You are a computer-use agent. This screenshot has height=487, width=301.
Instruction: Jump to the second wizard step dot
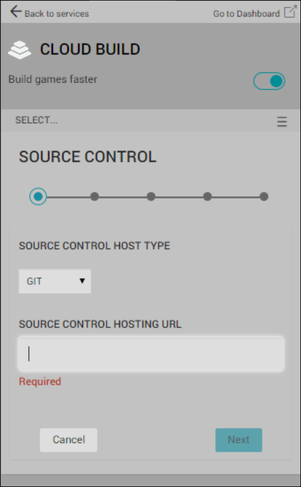click(x=95, y=197)
